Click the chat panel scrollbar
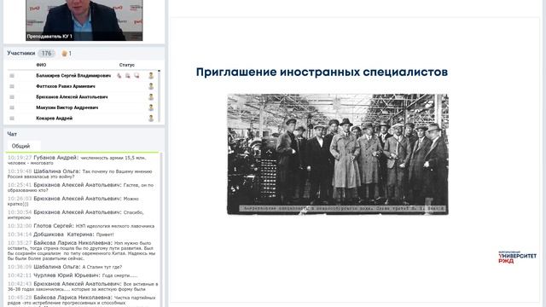546x307 pixels. [160, 229]
